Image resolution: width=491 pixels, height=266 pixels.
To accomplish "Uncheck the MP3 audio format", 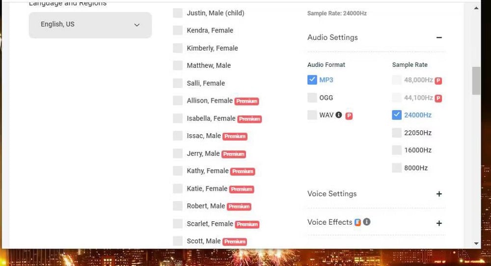I will point(312,80).
